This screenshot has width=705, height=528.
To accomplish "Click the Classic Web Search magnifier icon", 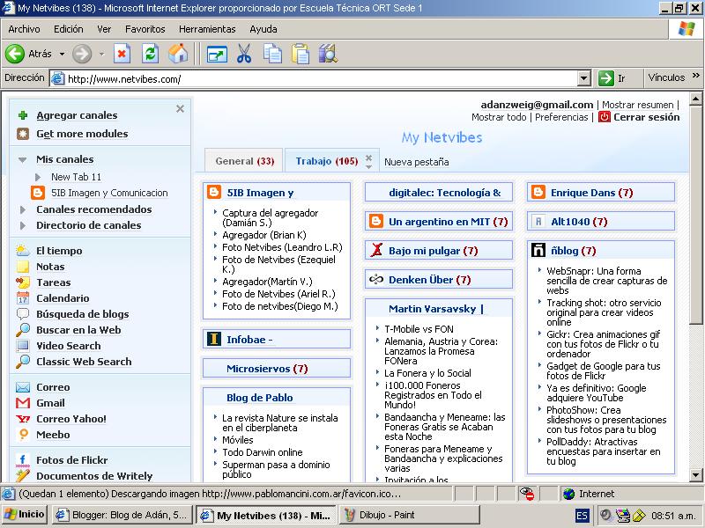I will [x=23, y=362].
